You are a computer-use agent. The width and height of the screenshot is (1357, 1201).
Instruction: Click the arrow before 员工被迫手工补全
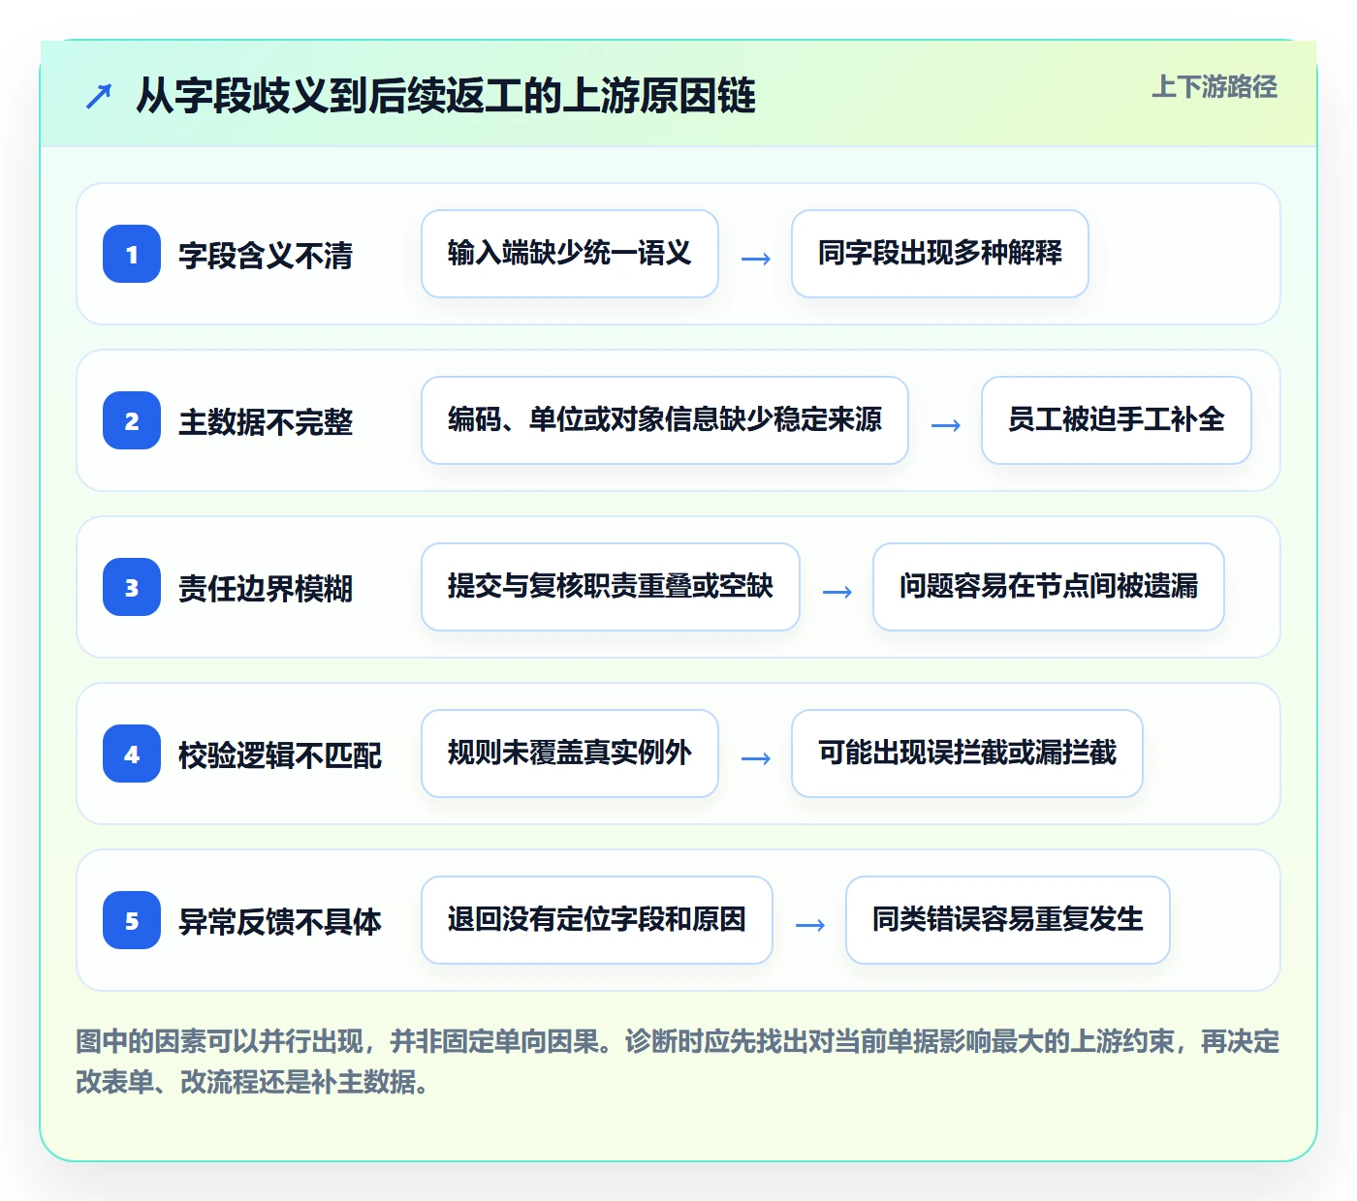(946, 425)
